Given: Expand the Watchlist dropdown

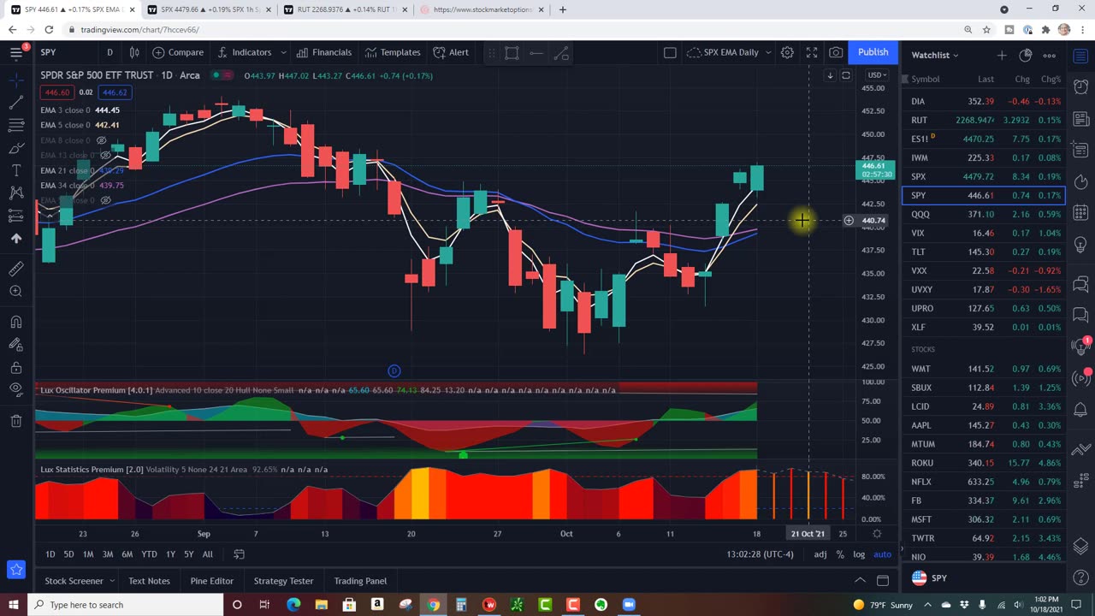Looking at the screenshot, I should click(x=934, y=55).
